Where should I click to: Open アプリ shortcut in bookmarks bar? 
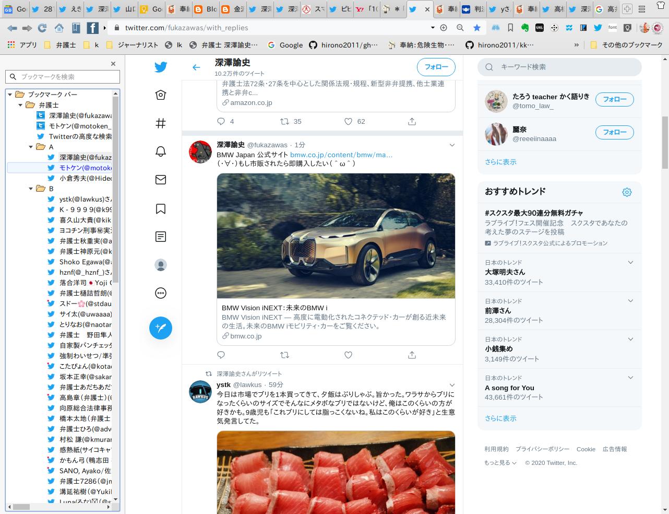tap(22, 45)
